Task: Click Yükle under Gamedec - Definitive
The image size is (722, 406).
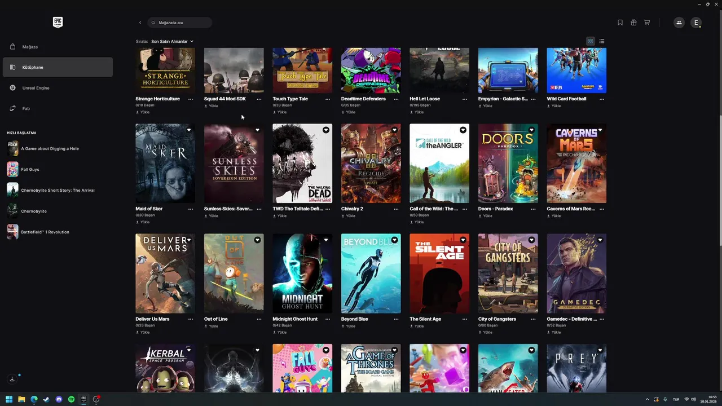Action: pos(554,332)
